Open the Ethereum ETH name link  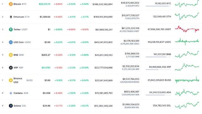pos(21,17)
